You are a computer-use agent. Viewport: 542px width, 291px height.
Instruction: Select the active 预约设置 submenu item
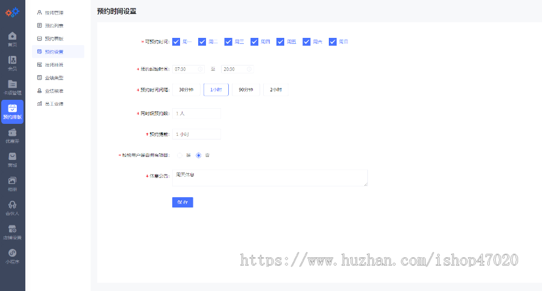58,52
